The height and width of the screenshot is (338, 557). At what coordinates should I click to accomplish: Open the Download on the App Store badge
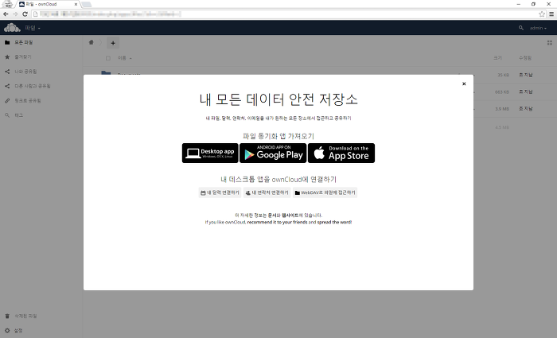(x=341, y=153)
